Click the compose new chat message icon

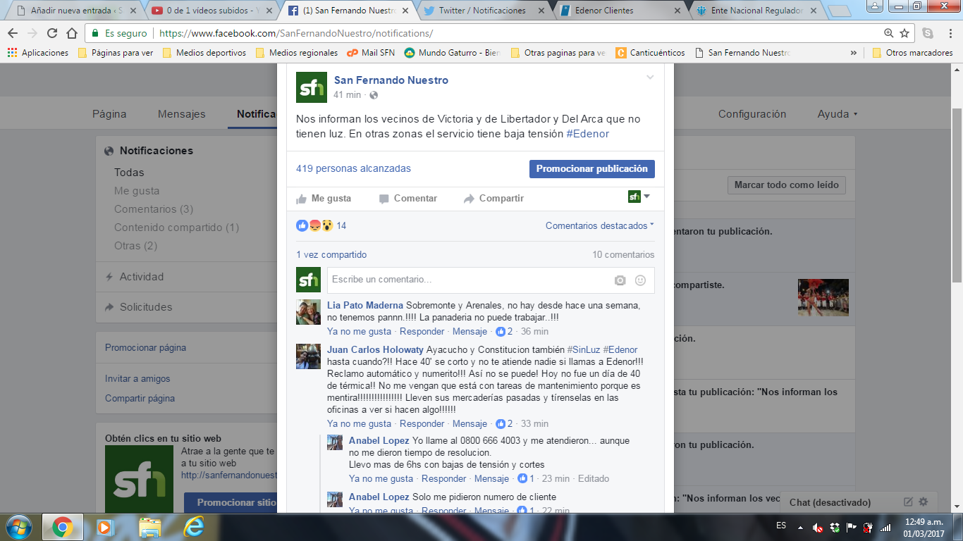pyautogui.click(x=908, y=502)
